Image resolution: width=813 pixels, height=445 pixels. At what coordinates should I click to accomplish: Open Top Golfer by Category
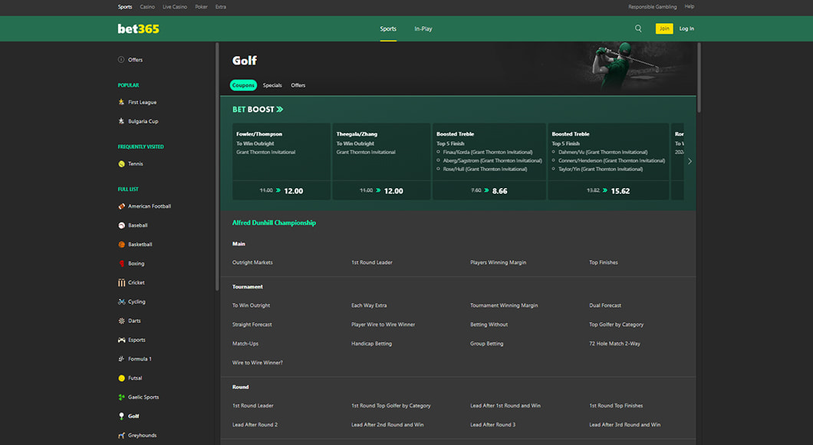coord(617,325)
